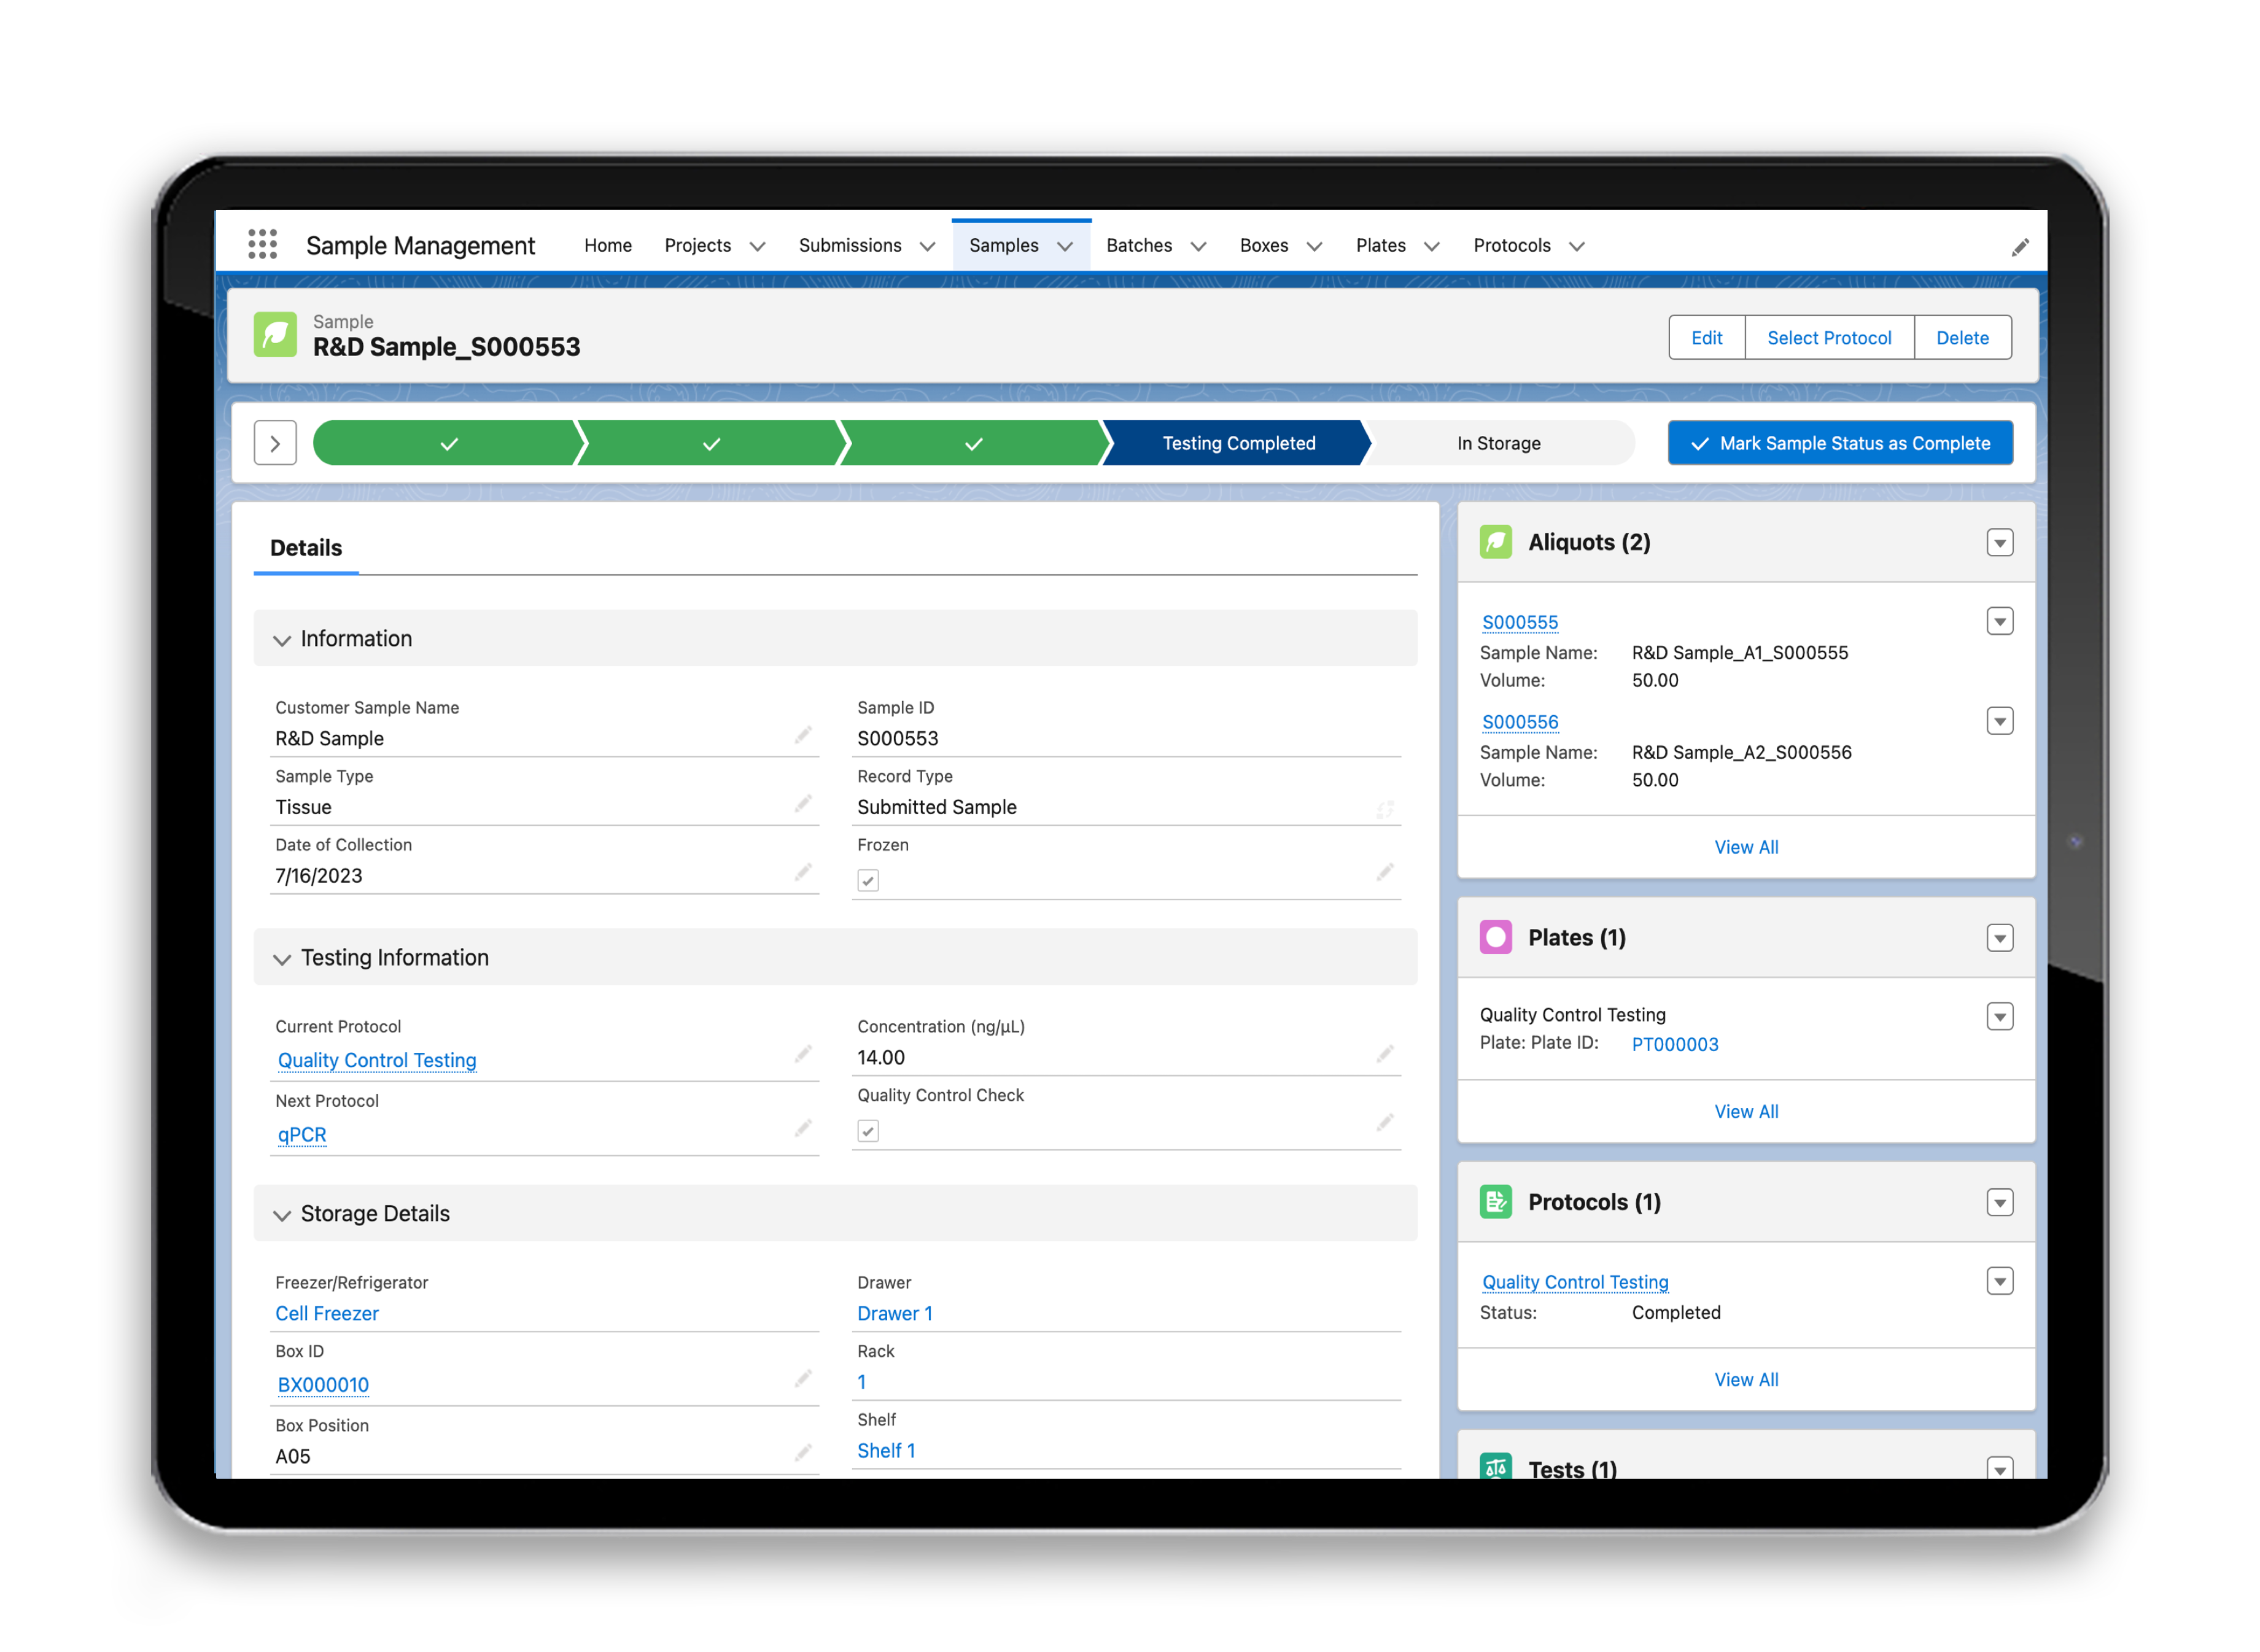The height and width of the screenshot is (1652, 2260).
Task: Select the Testing Completed path stage
Action: point(1238,443)
